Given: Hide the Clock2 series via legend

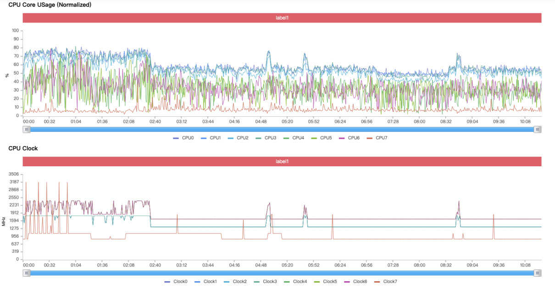Looking at the screenshot, I should click(235, 281).
